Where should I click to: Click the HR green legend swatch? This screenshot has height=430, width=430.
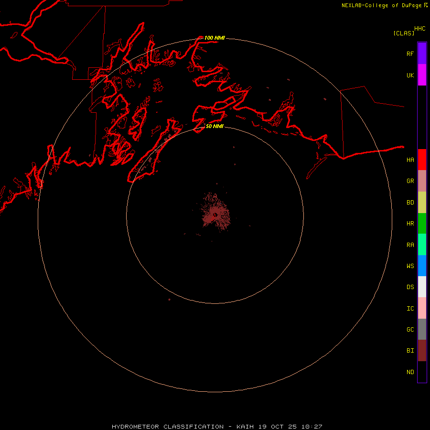coord(422,224)
